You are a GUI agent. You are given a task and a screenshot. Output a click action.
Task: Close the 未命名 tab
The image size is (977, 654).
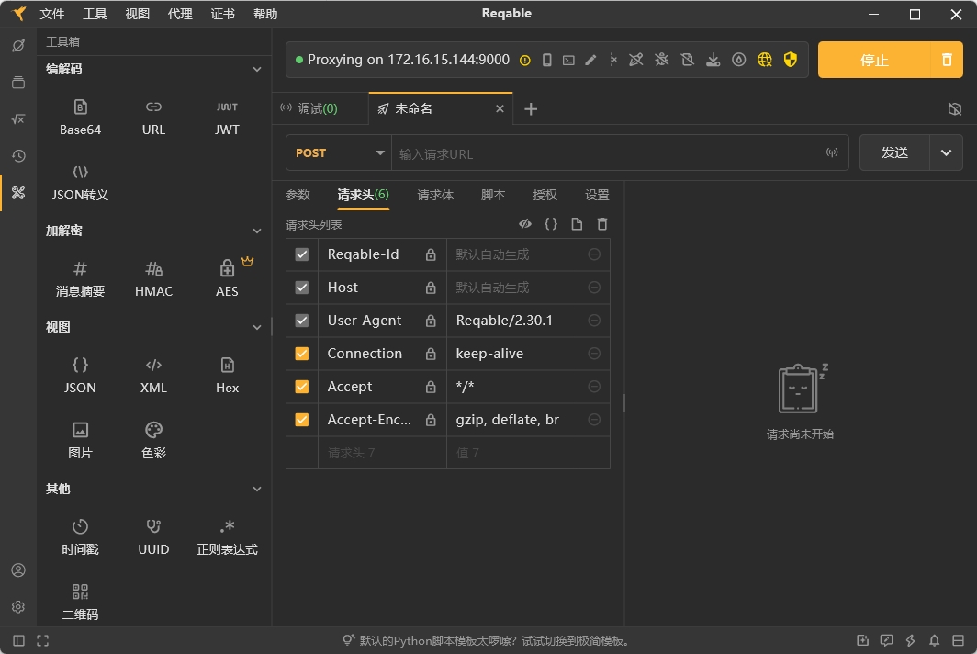pyautogui.click(x=500, y=109)
